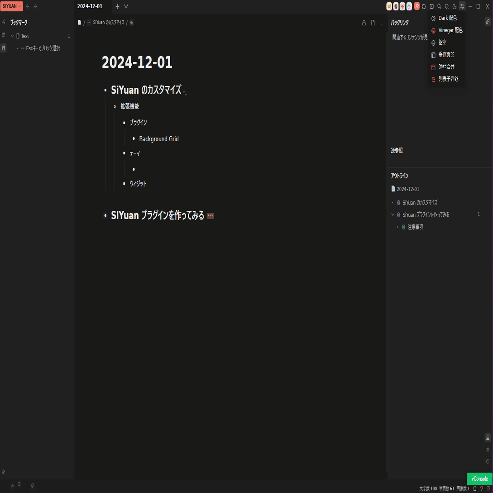Open 2024-12-01 in the outline panel

tap(408, 189)
